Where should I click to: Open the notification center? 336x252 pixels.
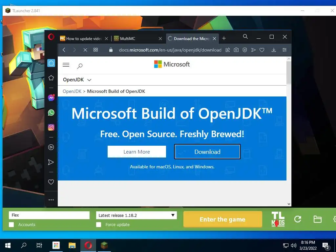coord(326,246)
